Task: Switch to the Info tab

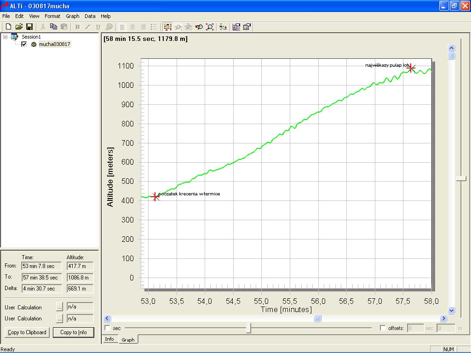Action: pyautogui.click(x=109, y=339)
